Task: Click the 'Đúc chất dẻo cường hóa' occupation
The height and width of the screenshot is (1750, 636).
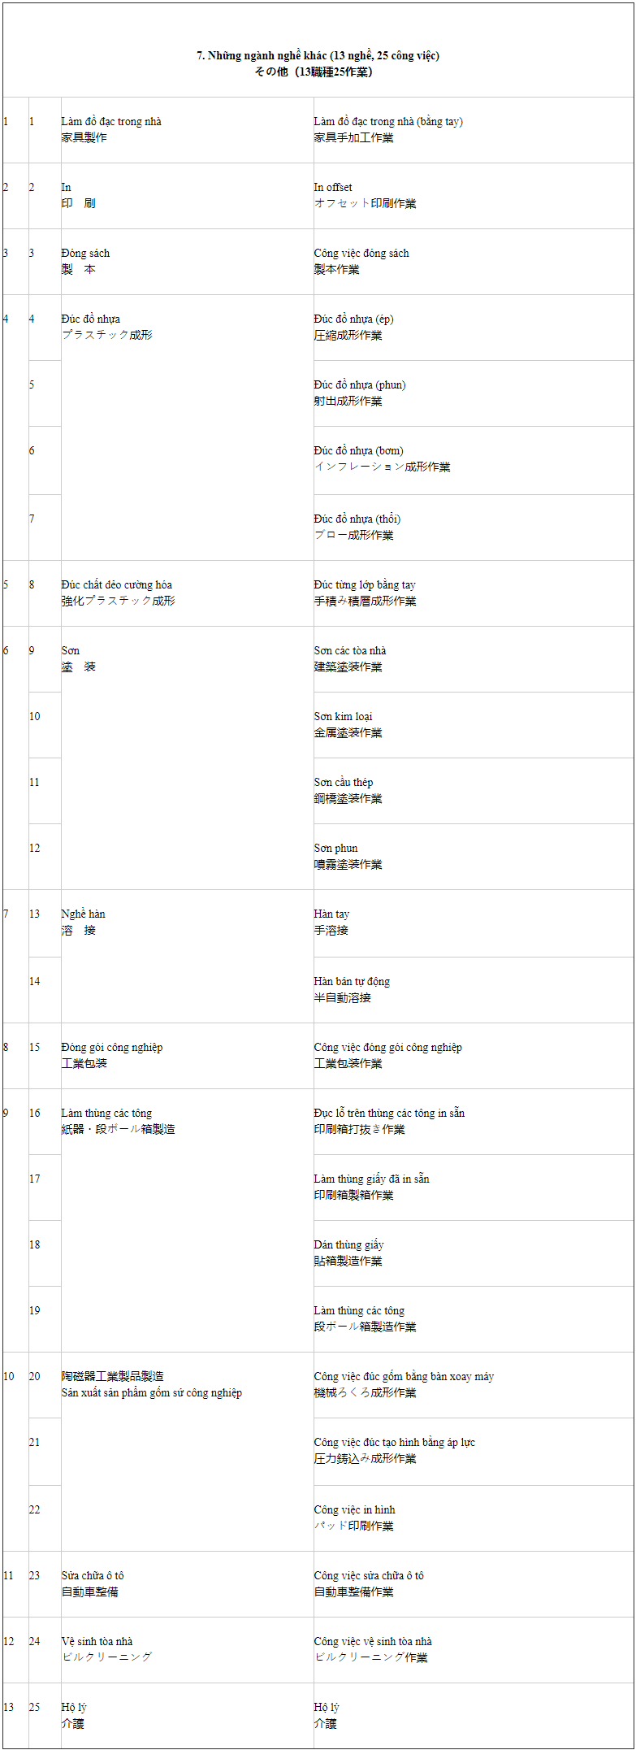Action: coord(116,584)
